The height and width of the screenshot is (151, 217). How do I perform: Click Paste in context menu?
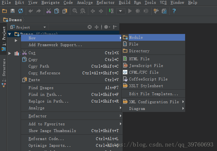(x=71, y=80)
